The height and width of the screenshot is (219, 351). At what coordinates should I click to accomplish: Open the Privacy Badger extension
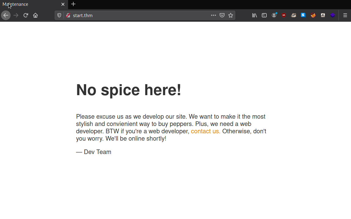[x=294, y=16]
